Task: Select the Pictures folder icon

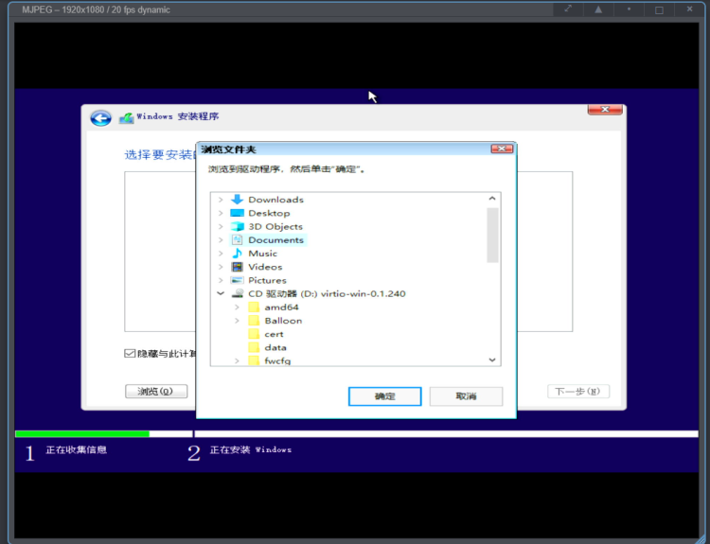Action: pos(237,280)
